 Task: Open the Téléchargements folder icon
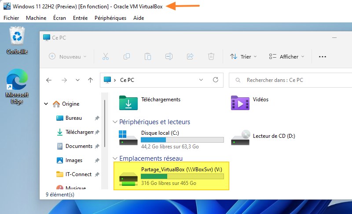[128, 103]
